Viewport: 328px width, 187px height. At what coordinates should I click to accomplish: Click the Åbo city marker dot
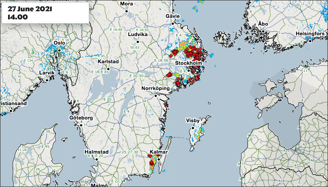263,31
